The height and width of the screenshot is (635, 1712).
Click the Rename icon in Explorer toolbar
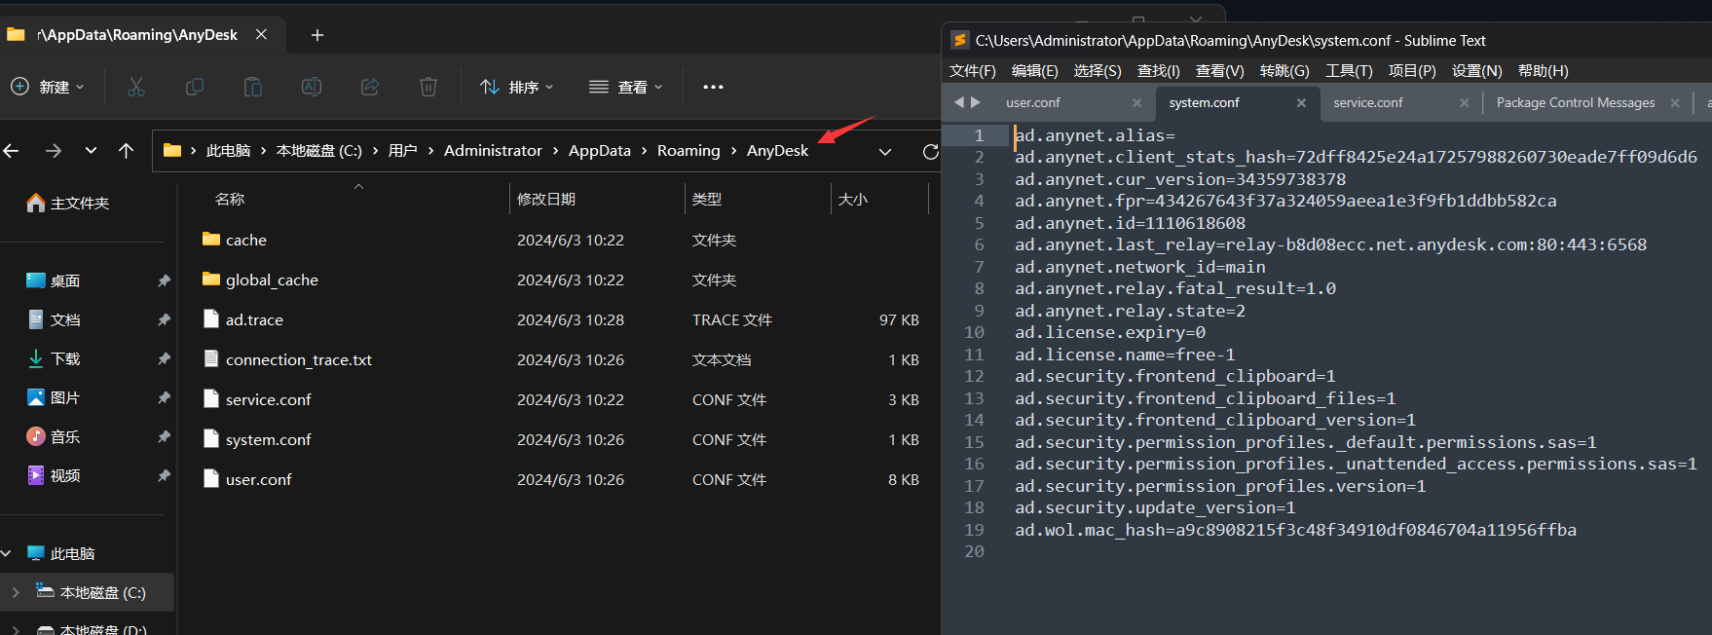312,87
